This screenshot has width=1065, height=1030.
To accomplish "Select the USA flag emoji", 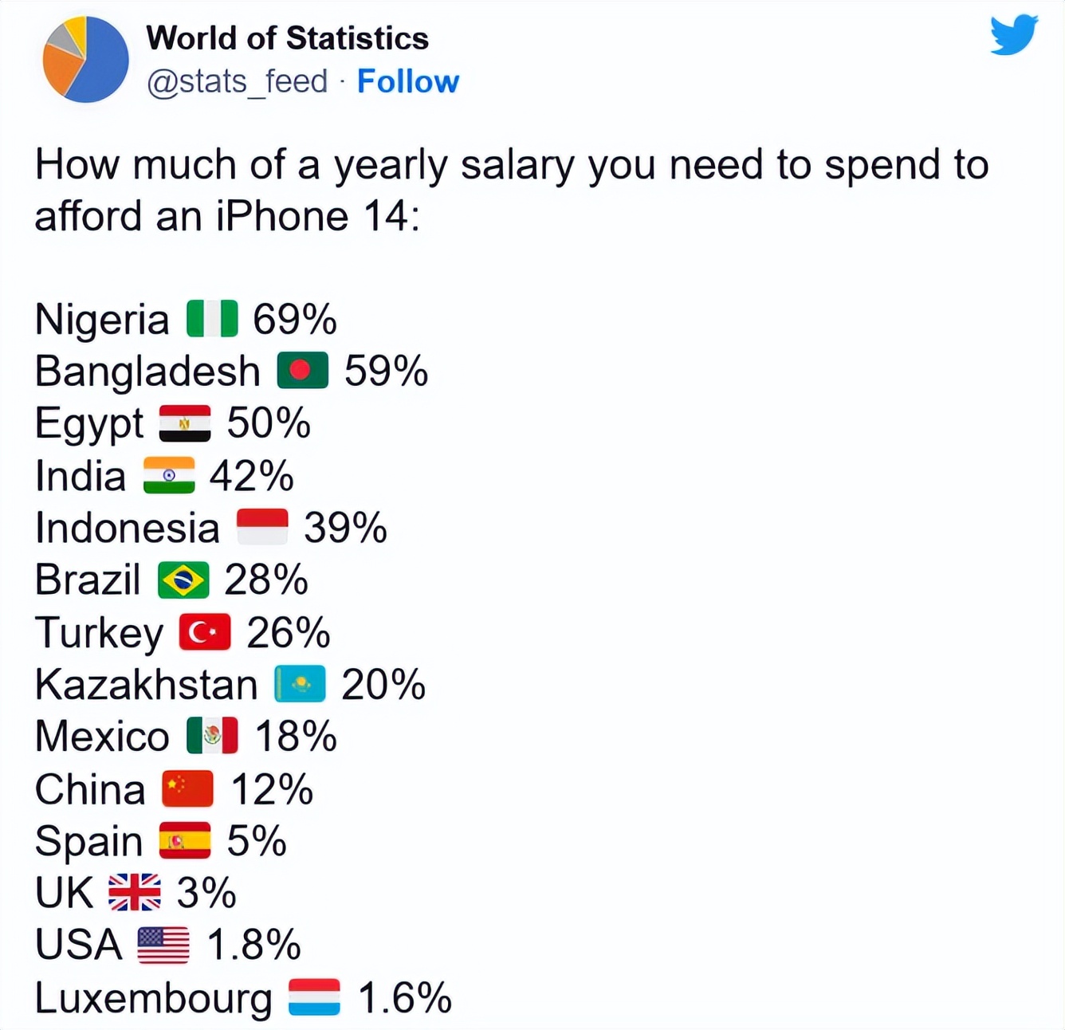I will (x=162, y=944).
